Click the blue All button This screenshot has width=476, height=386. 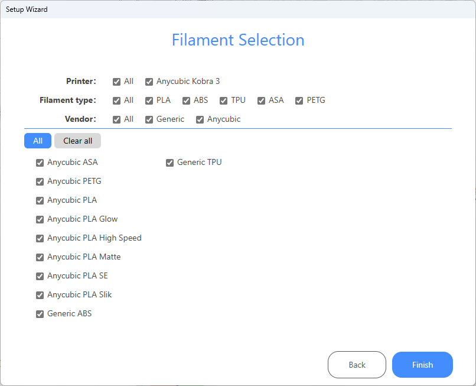[38, 141]
